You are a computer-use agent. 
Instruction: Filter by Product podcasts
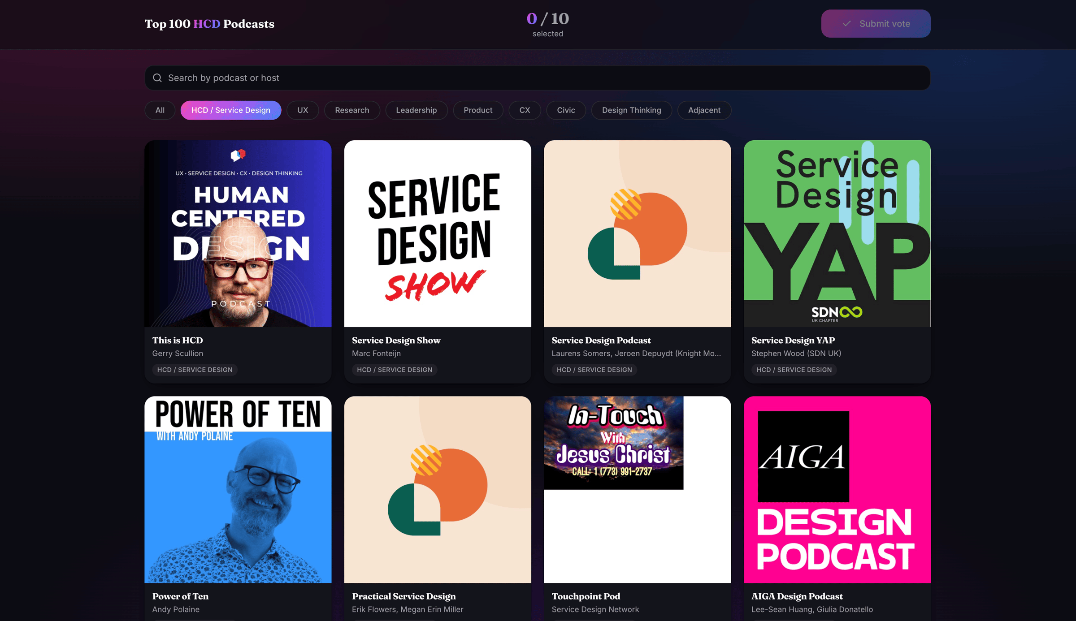tap(478, 110)
